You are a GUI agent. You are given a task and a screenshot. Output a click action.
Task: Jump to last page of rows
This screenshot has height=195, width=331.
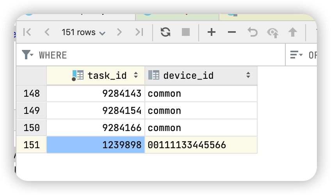pyautogui.click(x=139, y=32)
